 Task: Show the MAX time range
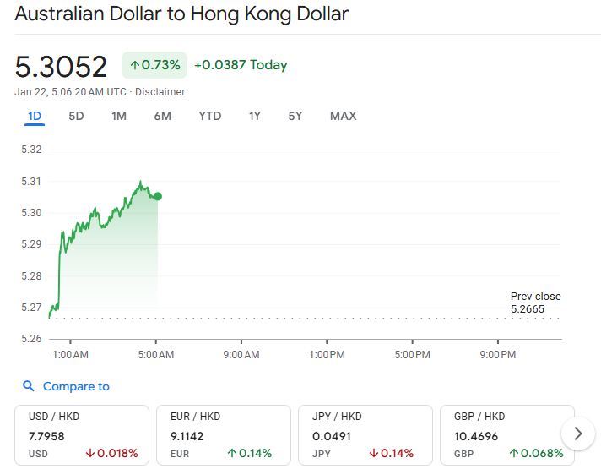click(343, 116)
